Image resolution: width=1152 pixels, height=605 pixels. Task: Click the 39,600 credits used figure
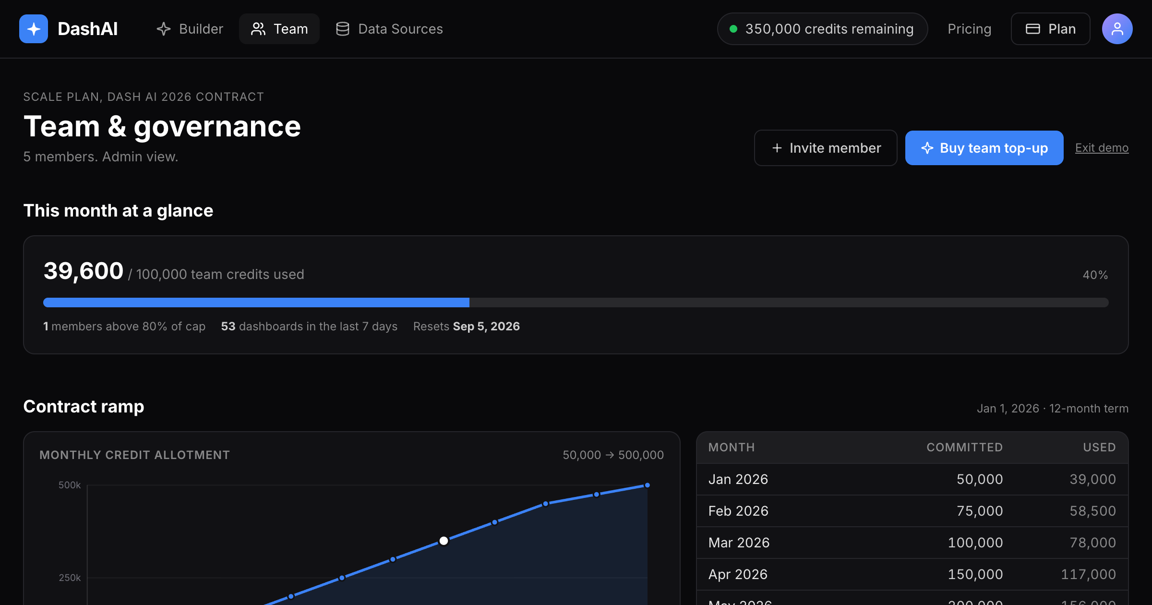(x=83, y=271)
